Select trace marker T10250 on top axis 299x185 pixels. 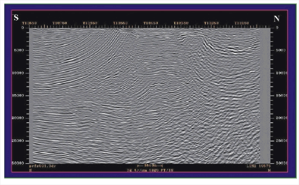(x=211, y=23)
